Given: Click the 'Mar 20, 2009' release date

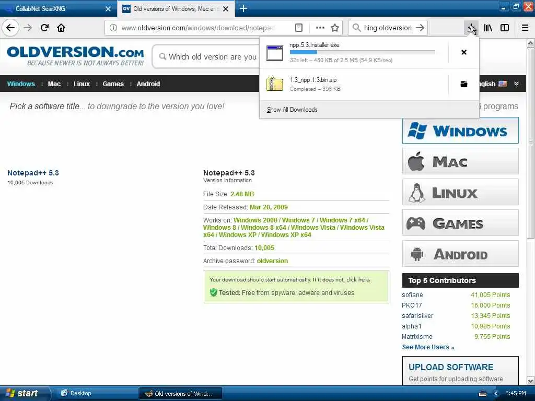Looking at the screenshot, I should click(x=269, y=207).
